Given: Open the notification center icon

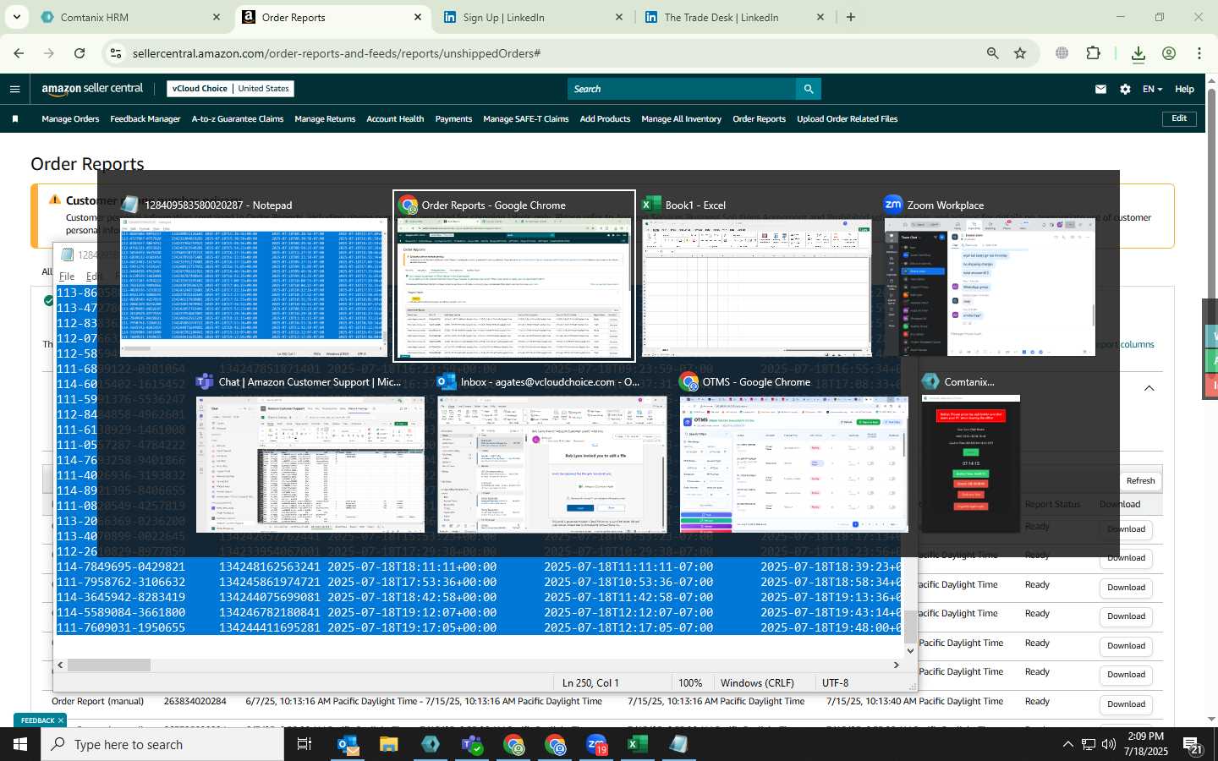Looking at the screenshot, I should 1193,746.
